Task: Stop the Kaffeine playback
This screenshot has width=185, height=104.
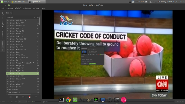Action: pos(12,101)
